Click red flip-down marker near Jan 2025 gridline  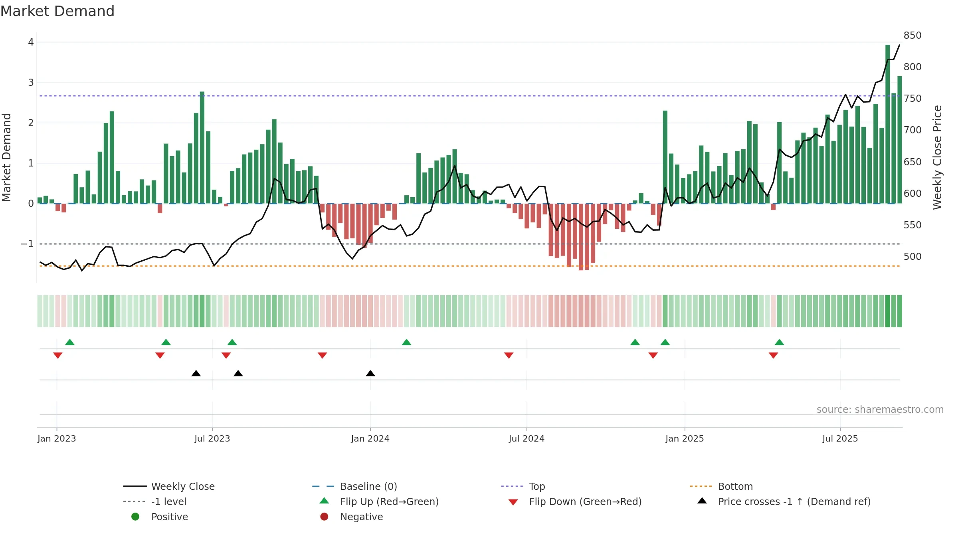[653, 355]
